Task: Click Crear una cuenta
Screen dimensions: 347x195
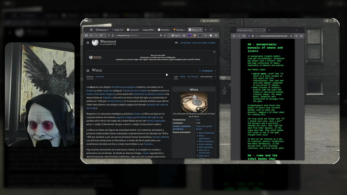Action: 200,43
